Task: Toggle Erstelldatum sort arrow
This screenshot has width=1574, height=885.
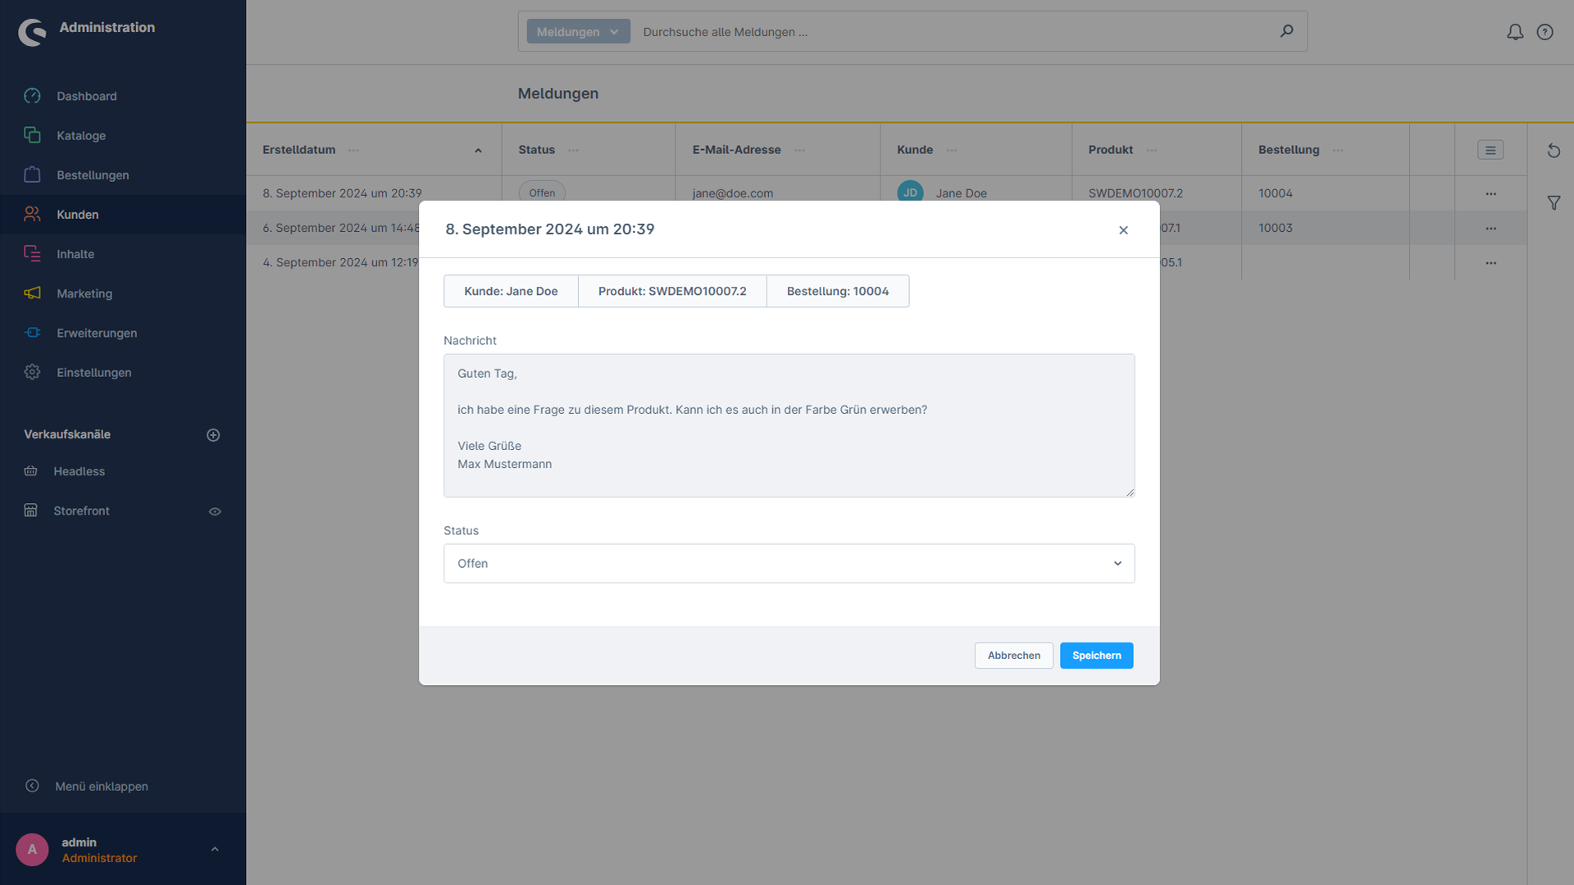Action: click(x=478, y=151)
